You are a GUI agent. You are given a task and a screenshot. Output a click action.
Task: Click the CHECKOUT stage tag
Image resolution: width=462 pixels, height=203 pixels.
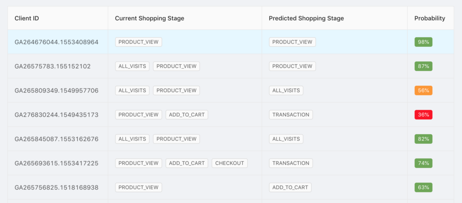(x=230, y=163)
